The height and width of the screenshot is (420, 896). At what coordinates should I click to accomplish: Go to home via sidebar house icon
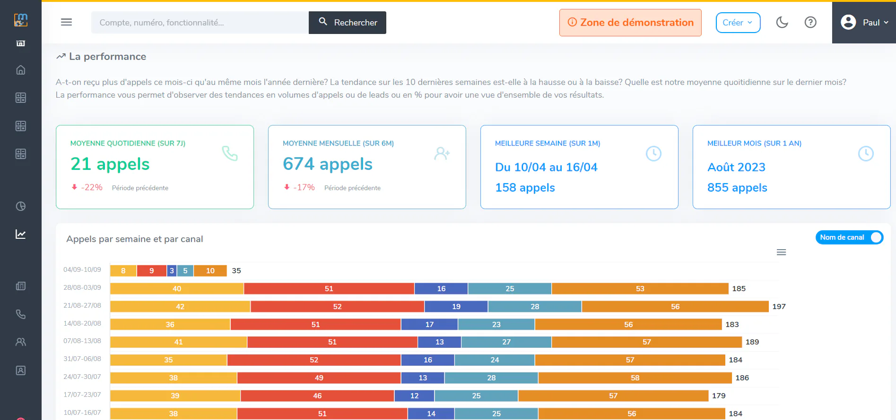(x=21, y=70)
